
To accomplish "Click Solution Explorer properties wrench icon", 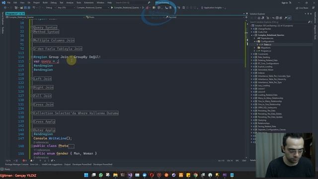I will 286,18.
